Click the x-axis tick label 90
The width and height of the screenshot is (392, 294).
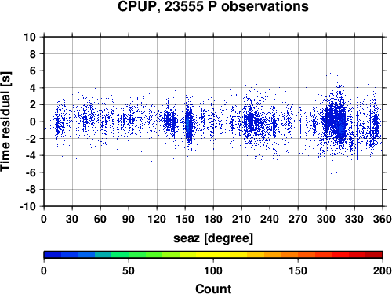(129, 219)
